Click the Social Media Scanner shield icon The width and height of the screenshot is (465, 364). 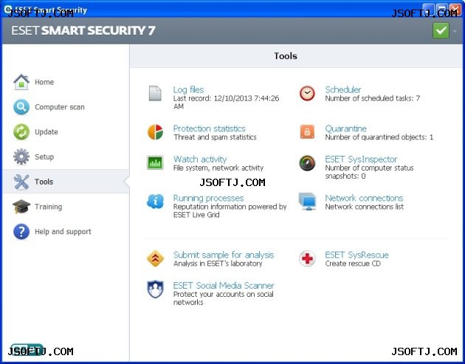(x=155, y=289)
